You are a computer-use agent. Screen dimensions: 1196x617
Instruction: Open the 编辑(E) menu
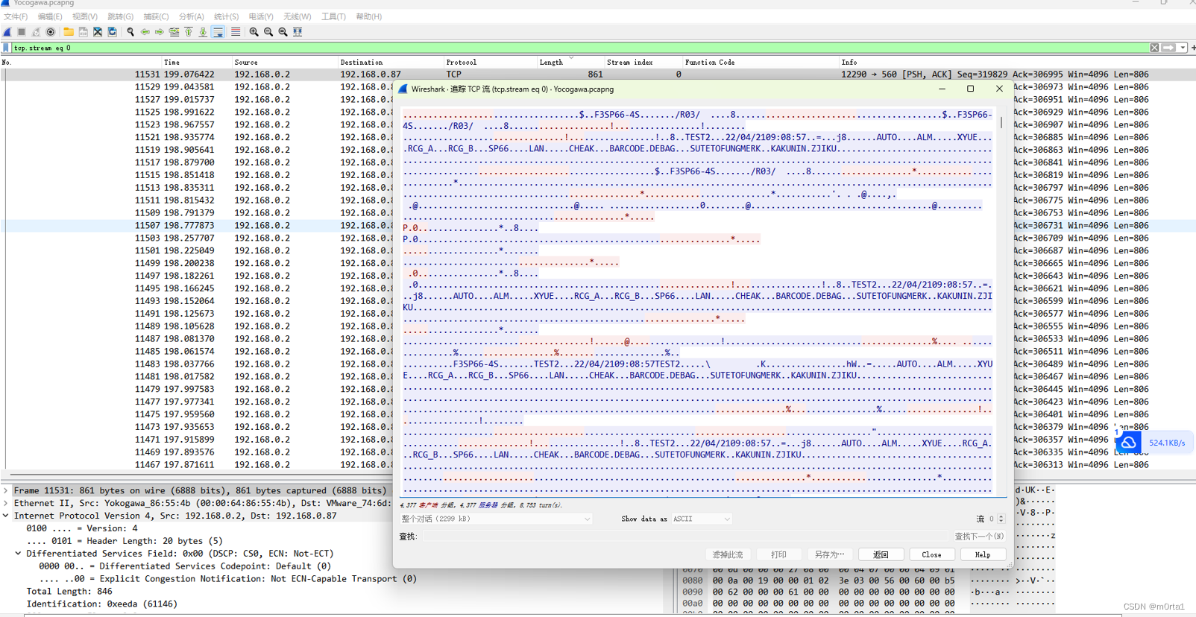click(x=50, y=16)
